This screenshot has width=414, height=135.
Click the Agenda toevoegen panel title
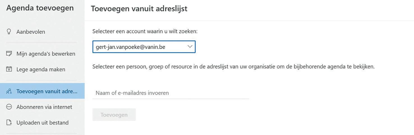point(40,8)
